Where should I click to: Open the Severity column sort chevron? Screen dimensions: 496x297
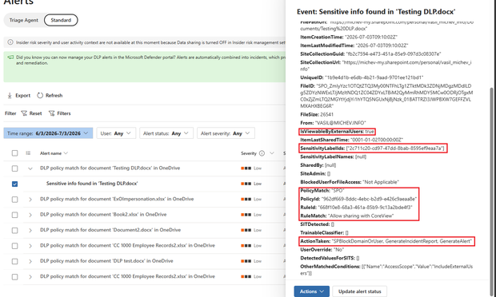tap(272, 153)
